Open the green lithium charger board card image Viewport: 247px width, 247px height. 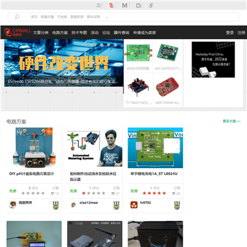155,148
